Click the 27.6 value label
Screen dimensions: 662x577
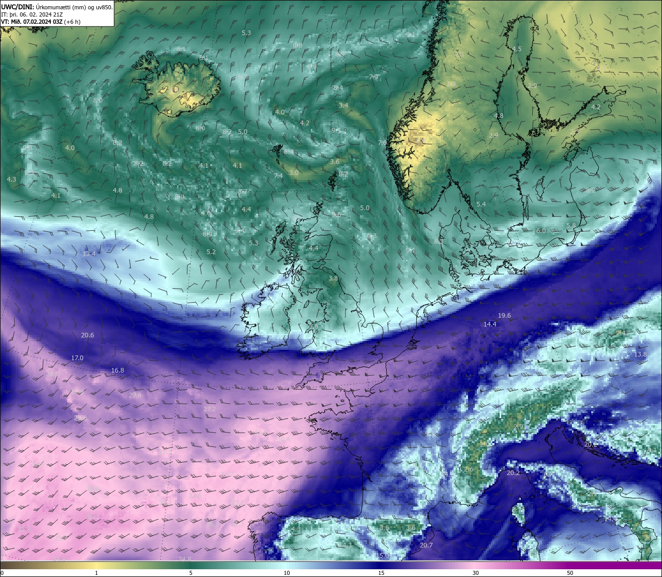coord(135,395)
